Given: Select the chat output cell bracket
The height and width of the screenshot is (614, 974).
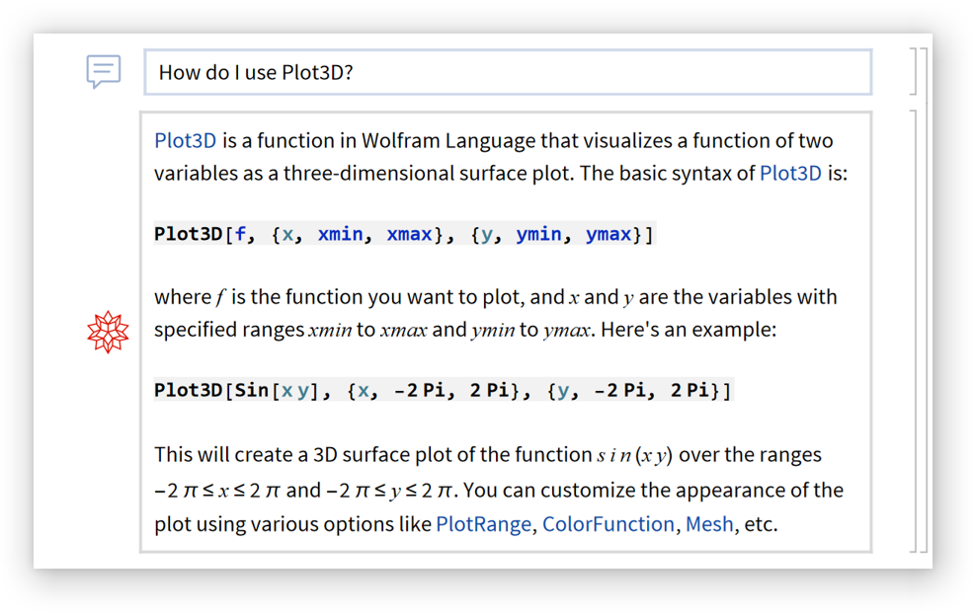Looking at the screenshot, I should coord(912,330).
